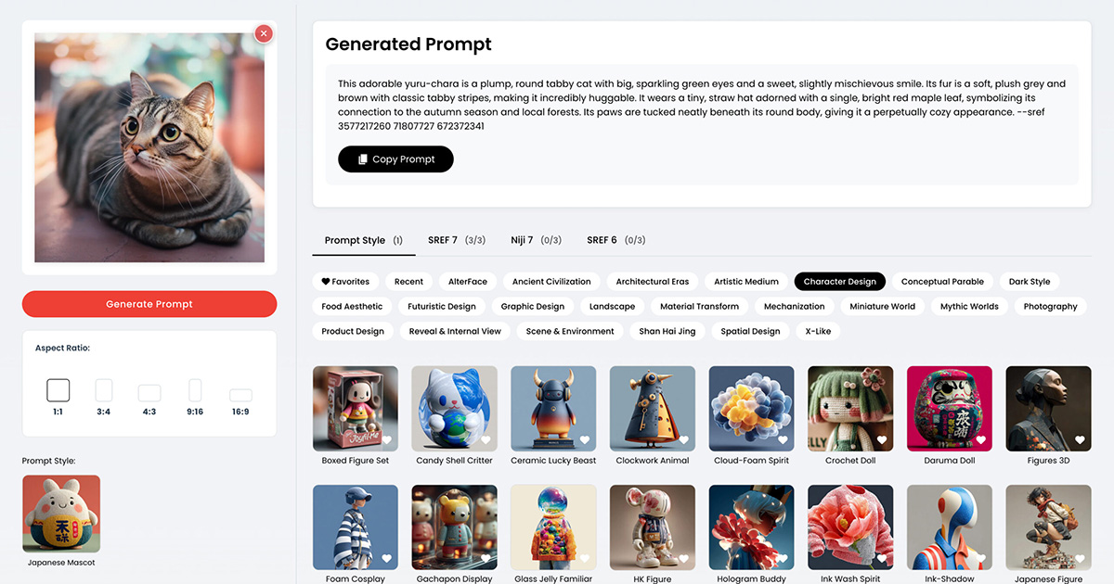
Task: Copy the generated prompt text
Action: [395, 159]
